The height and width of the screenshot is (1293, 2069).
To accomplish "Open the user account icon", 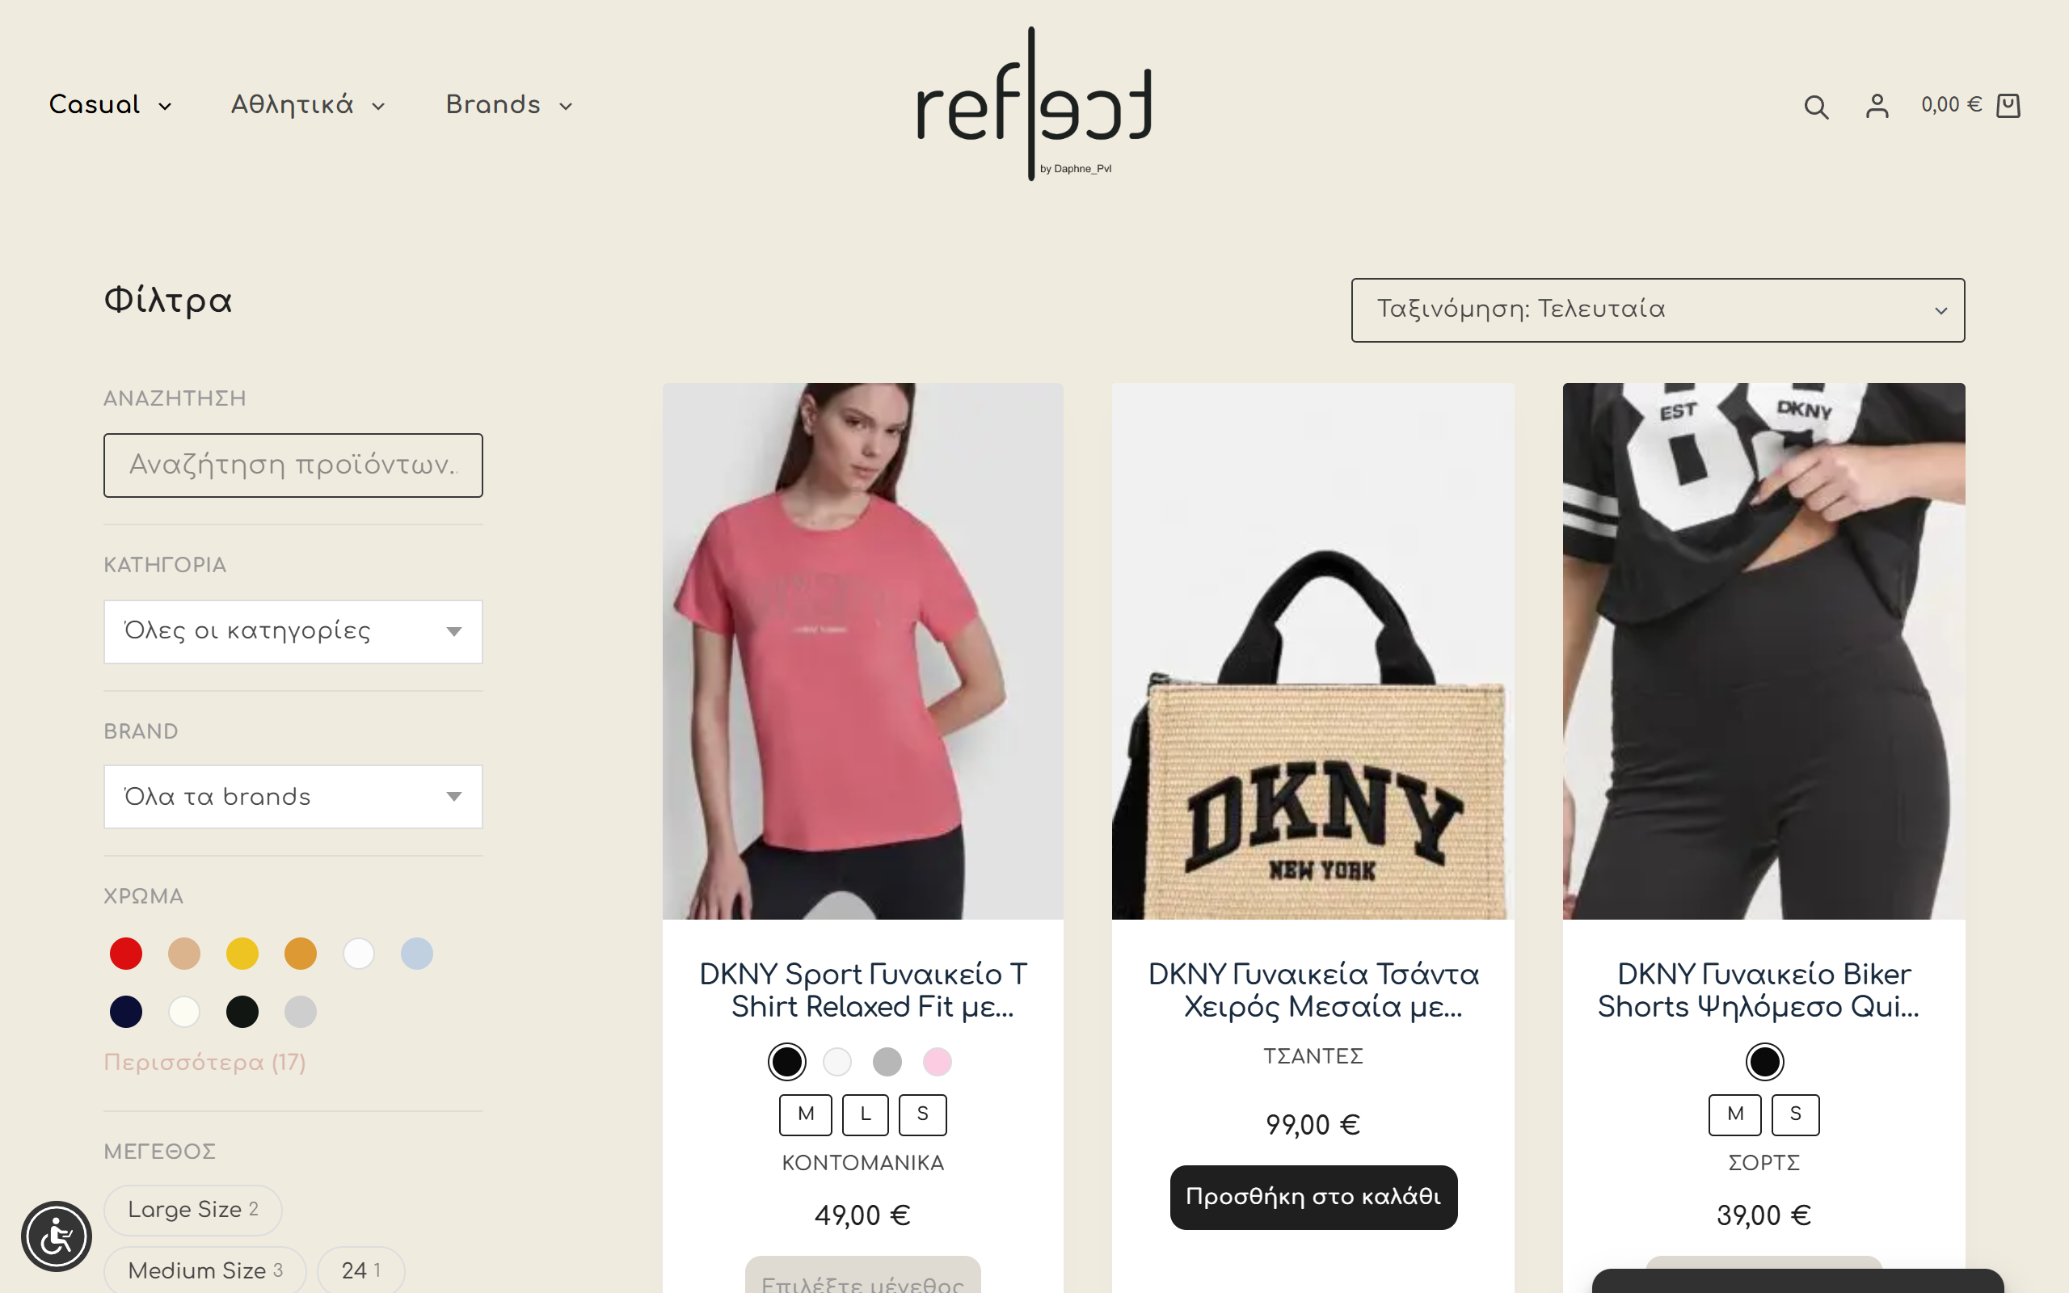I will pyautogui.click(x=1877, y=106).
